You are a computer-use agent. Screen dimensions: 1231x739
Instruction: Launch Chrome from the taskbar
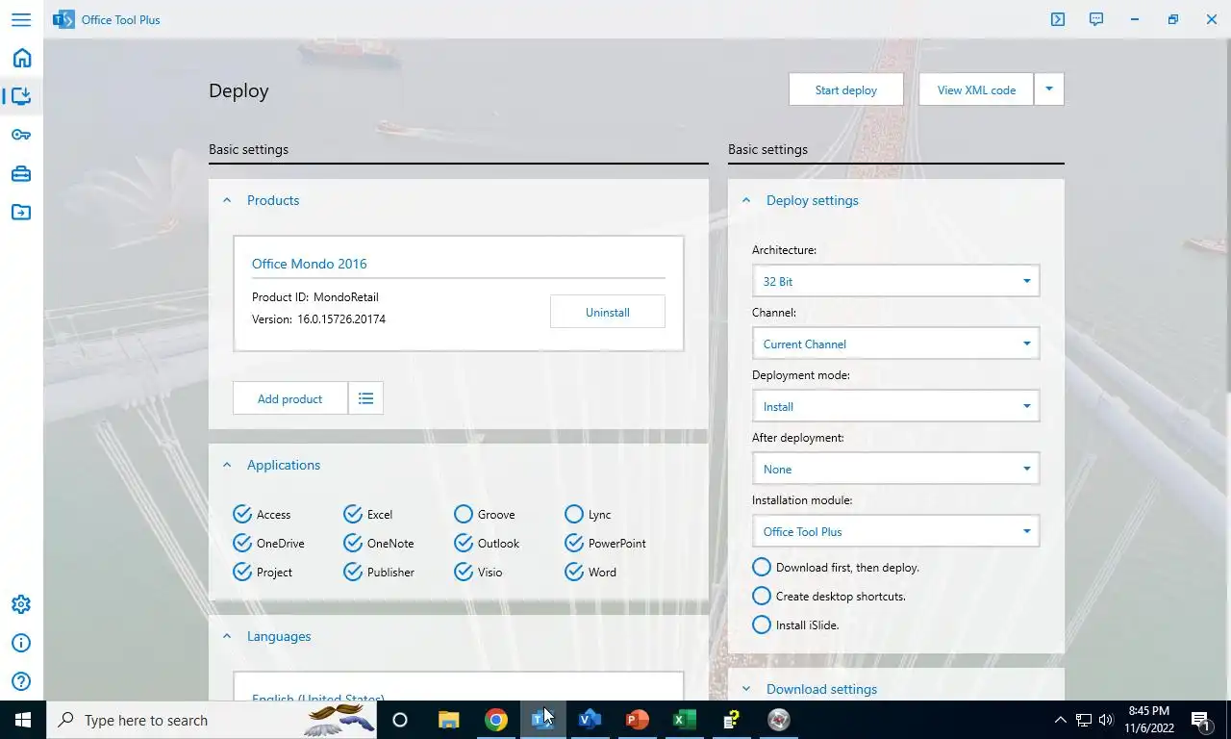[495, 720]
